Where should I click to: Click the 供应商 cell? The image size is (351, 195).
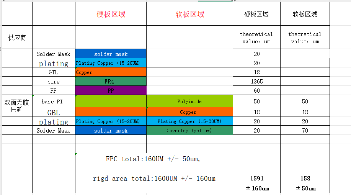click(17, 38)
